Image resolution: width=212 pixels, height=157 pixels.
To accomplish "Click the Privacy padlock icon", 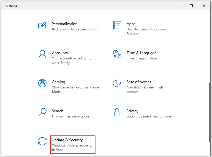I will point(117,112).
